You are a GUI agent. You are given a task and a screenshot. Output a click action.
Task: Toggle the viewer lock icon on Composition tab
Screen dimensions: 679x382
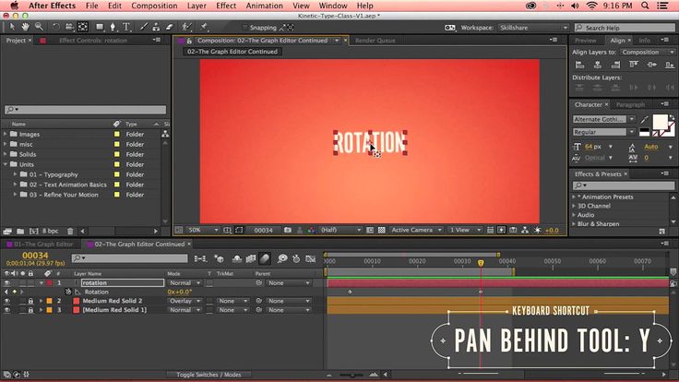(x=189, y=41)
